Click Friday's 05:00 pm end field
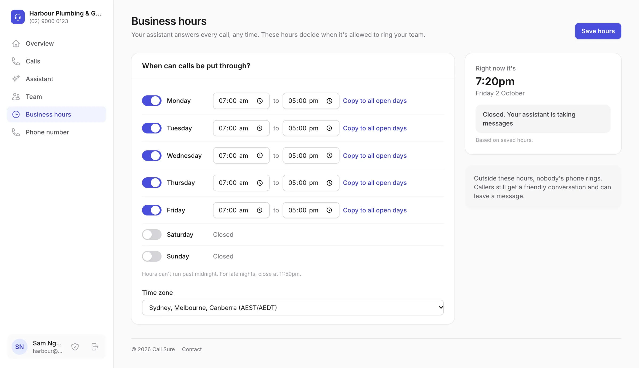The height and width of the screenshot is (368, 639). pos(311,210)
